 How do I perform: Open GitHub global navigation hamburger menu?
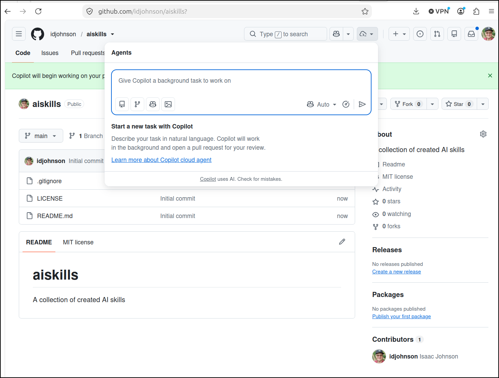pos(19,34)
